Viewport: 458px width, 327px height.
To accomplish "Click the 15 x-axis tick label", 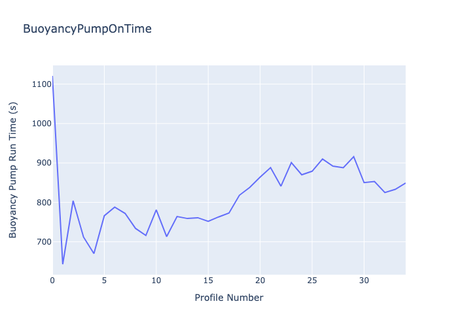I will [x=208, y=280].
